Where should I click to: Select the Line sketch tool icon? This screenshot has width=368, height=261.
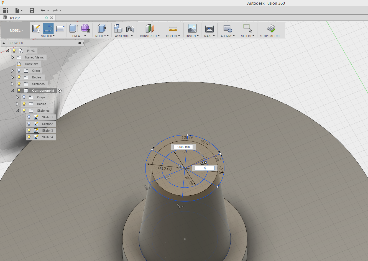coord(48,28)
